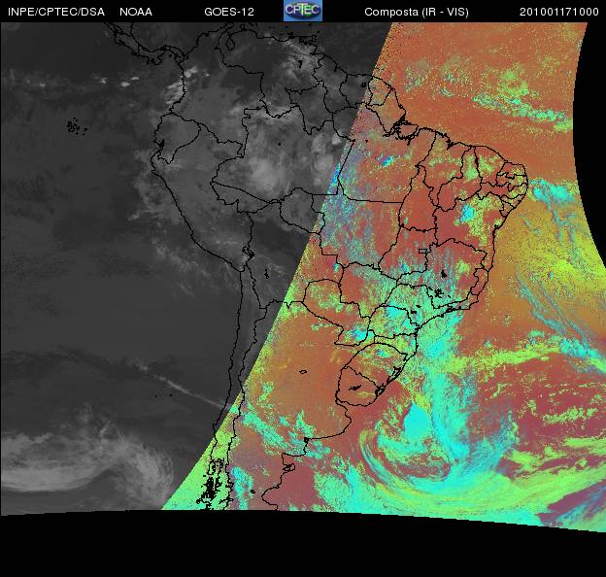Click the NOAA label in header
The width and height of the screenshot is (606, 577).
click(x=136, y=12)
